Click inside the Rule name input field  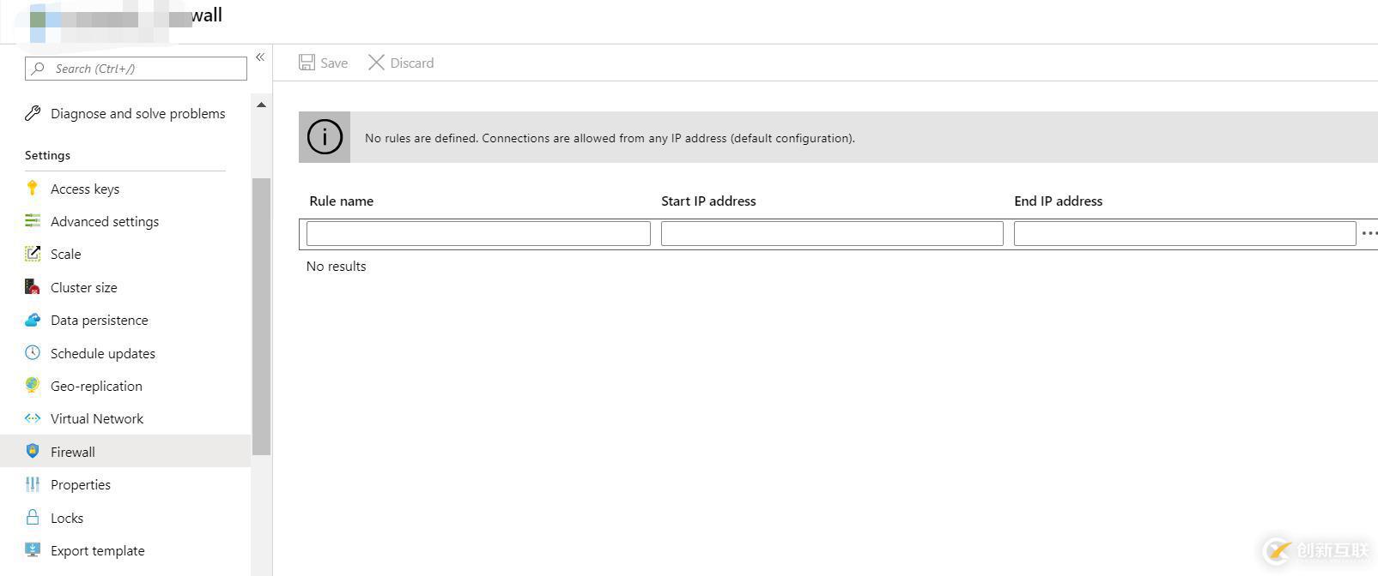point(477,232)
